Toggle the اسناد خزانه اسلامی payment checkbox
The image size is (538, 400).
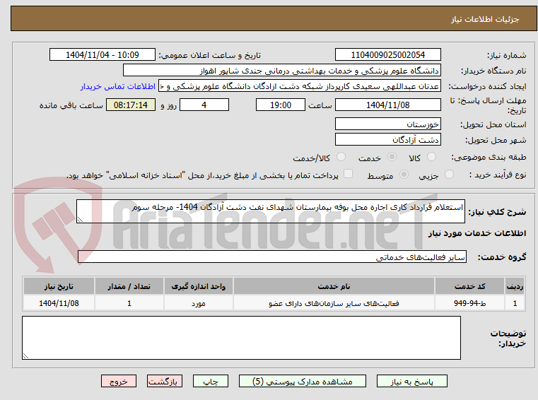(348, 174)
